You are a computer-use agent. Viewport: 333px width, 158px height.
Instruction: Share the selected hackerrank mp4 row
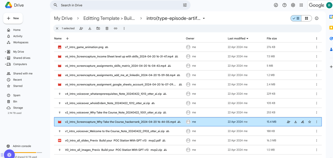(288, 122)
